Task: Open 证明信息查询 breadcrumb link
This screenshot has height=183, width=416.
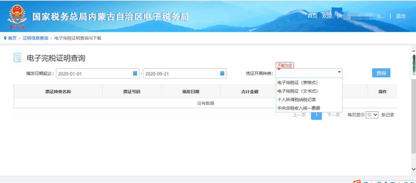Action: 35,38
